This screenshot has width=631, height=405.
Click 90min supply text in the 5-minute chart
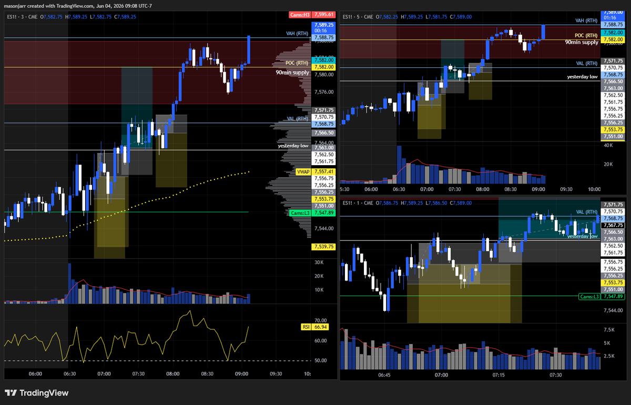[582, 42]
